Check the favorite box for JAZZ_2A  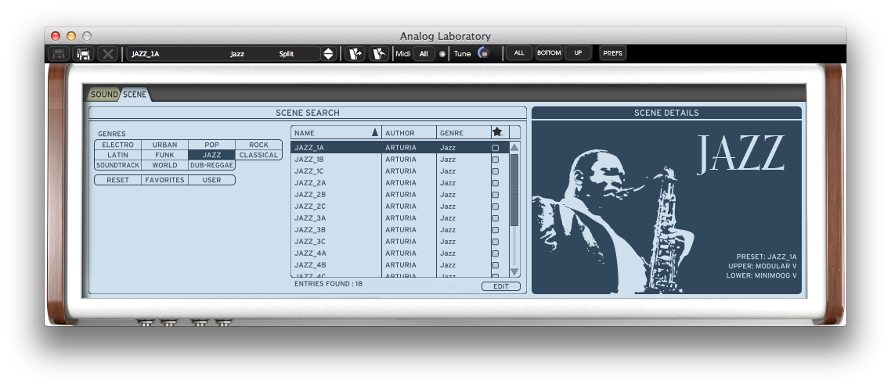496,183
